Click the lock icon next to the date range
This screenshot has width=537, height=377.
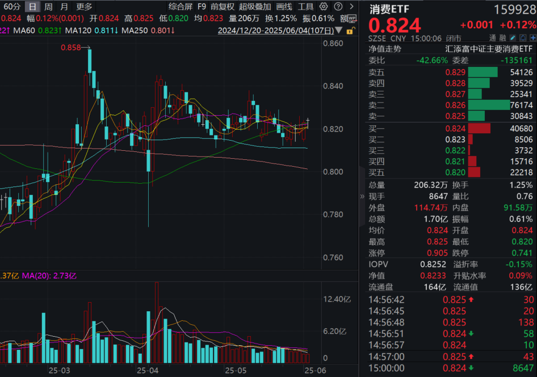350,31
